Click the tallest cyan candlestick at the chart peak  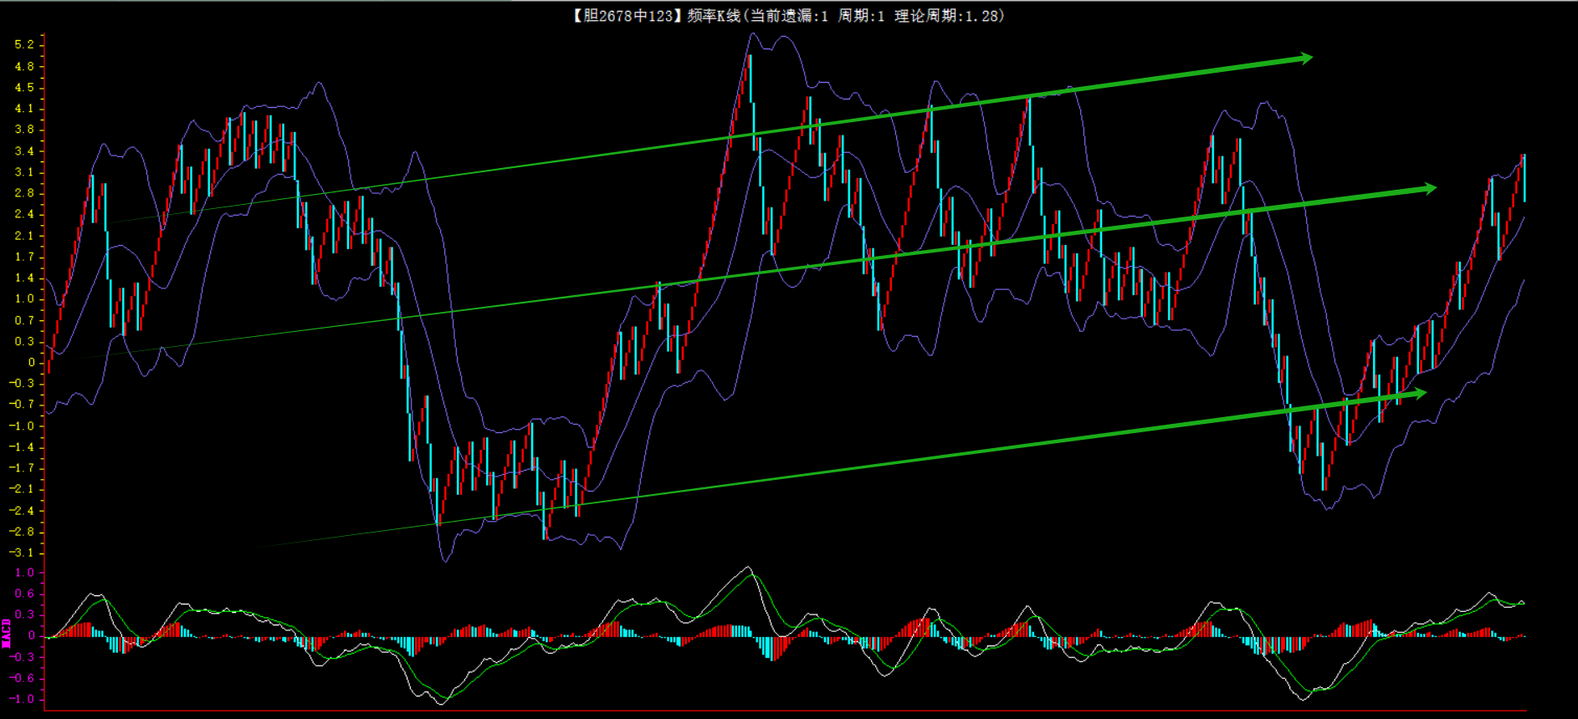[x=751, y=79]
